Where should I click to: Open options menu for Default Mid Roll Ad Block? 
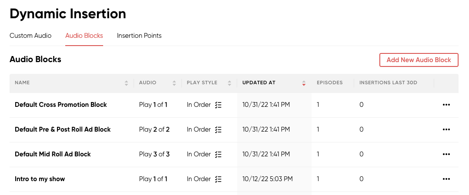pos(446,154)
